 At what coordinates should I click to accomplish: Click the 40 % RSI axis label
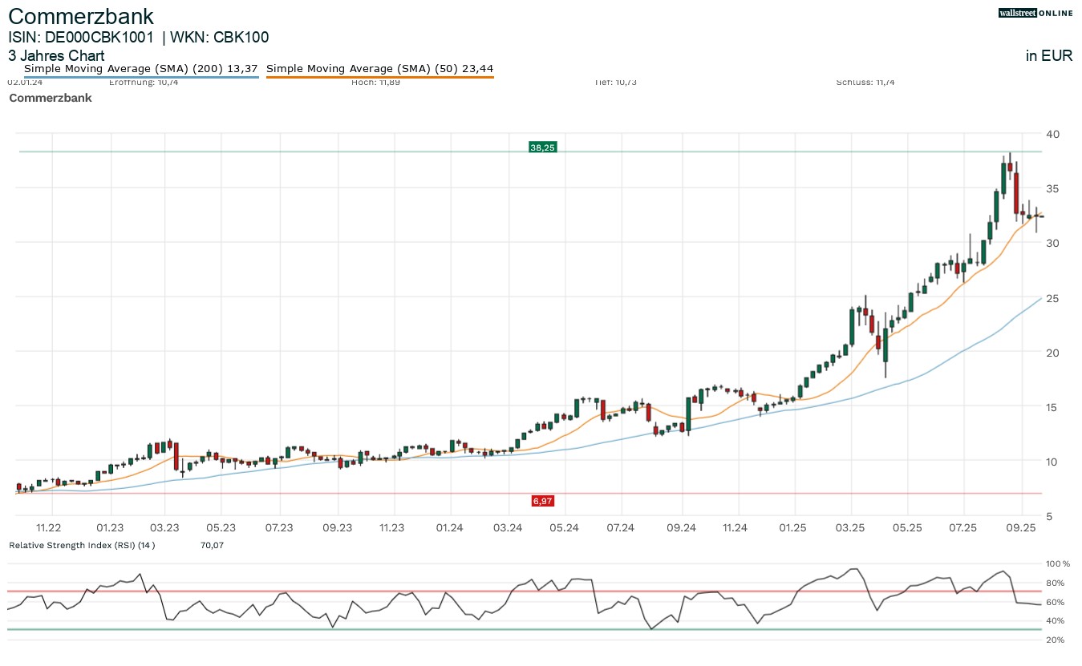point(1056,621)
